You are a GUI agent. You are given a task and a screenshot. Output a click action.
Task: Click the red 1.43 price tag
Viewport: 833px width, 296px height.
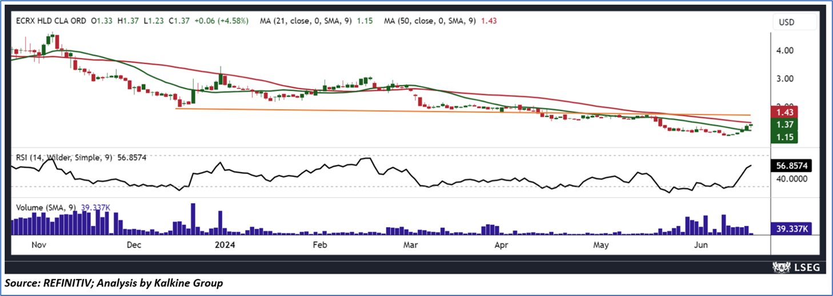(784, 112)
